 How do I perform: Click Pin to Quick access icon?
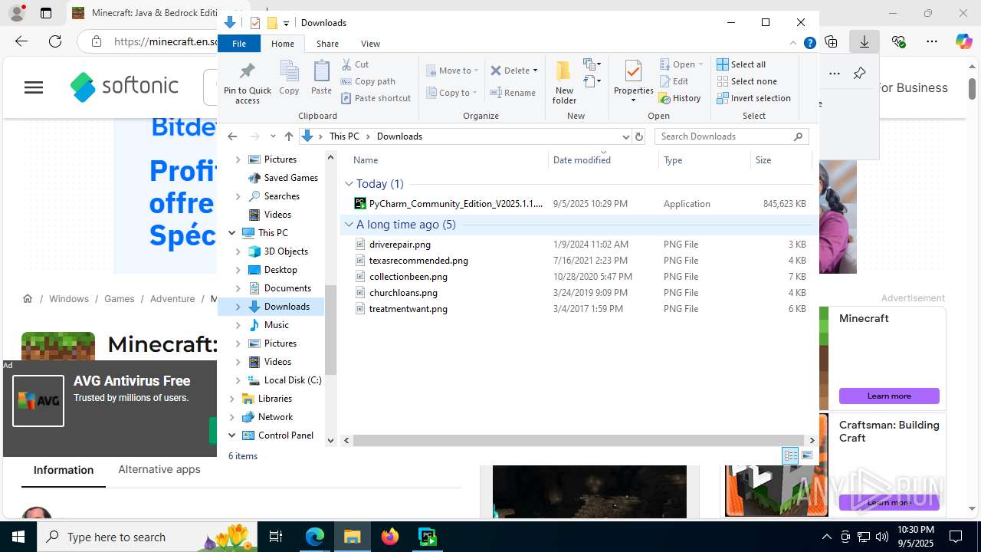(x=247, y=83)
